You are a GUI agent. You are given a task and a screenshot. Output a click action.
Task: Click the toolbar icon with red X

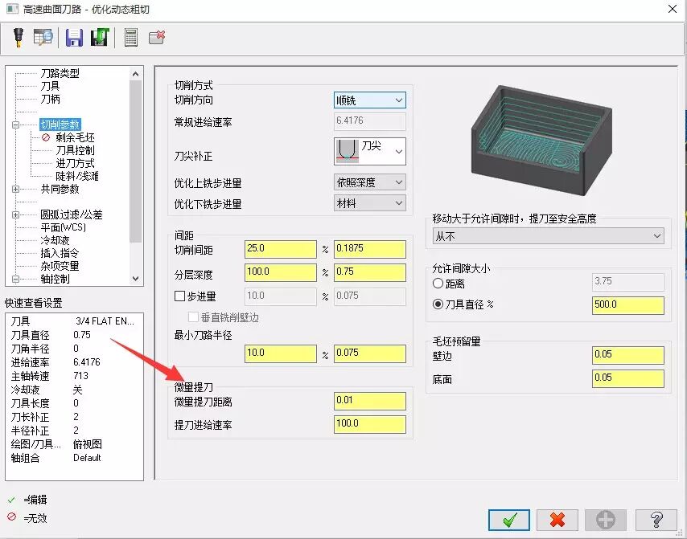(156, 38)
